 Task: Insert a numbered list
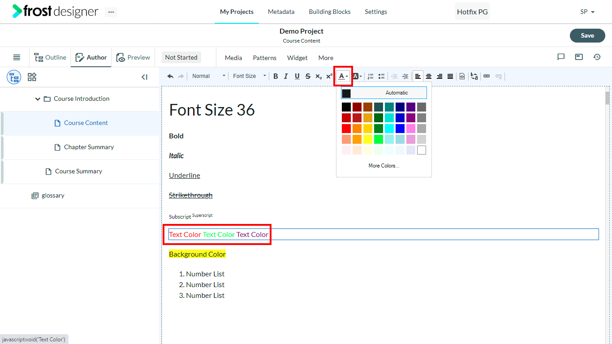371,76
